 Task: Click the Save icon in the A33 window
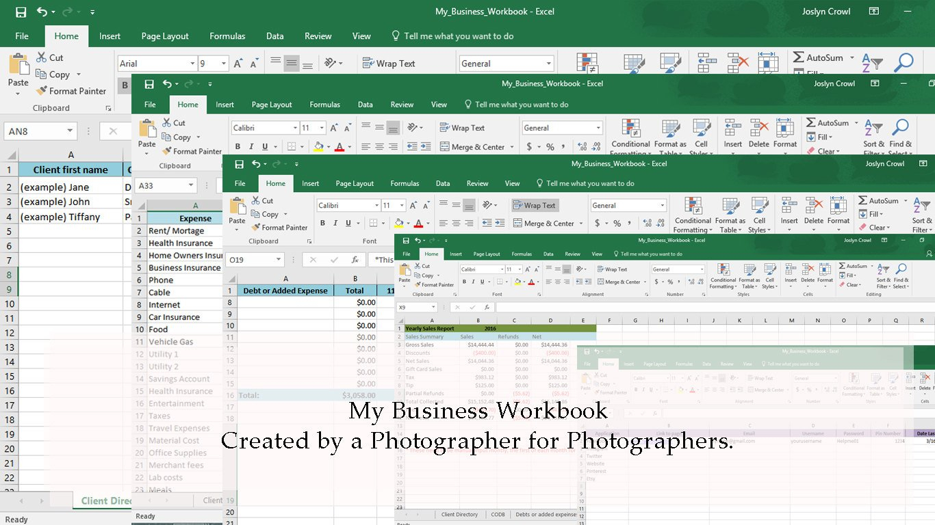point(149,84)
